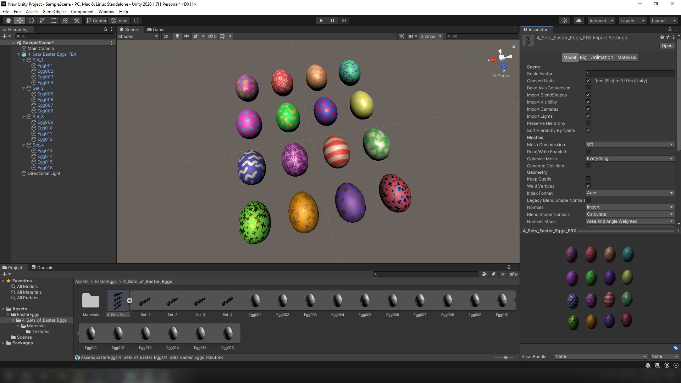The image size is (681, 383).
Task: Open the GameObject menu
Action: (x=54, y=11)
